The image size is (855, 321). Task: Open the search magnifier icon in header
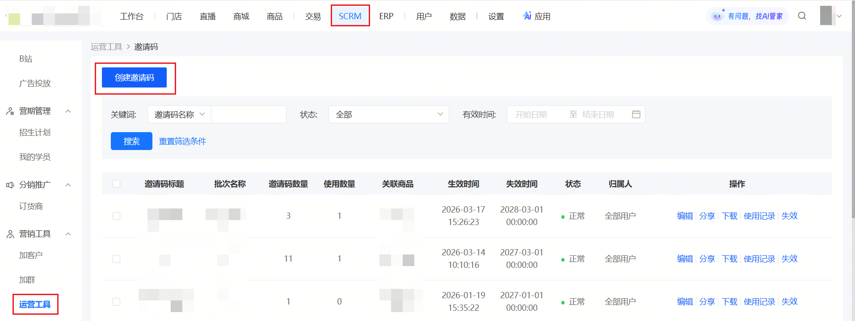[802, 16]
